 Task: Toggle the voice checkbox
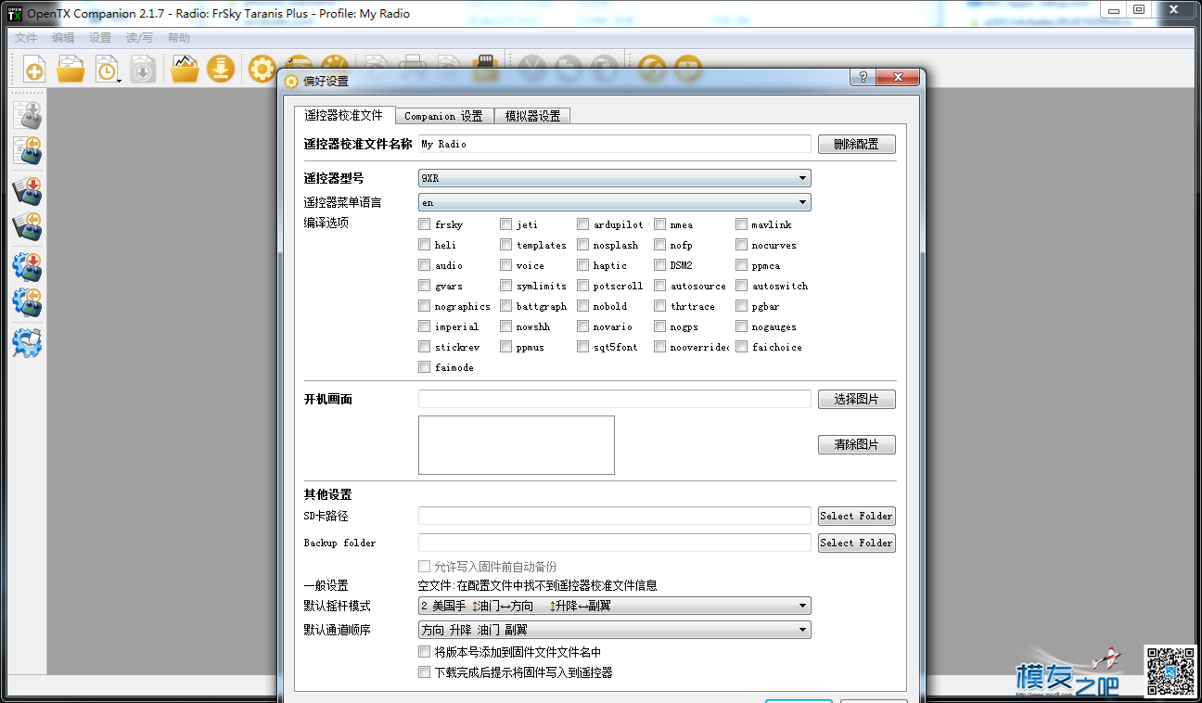505,265
